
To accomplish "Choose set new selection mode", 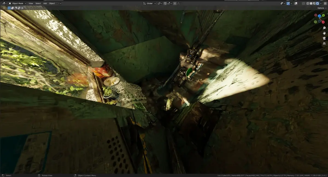I will pos(9,8).
